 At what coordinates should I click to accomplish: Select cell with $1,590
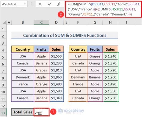click(x=56, y=91)
